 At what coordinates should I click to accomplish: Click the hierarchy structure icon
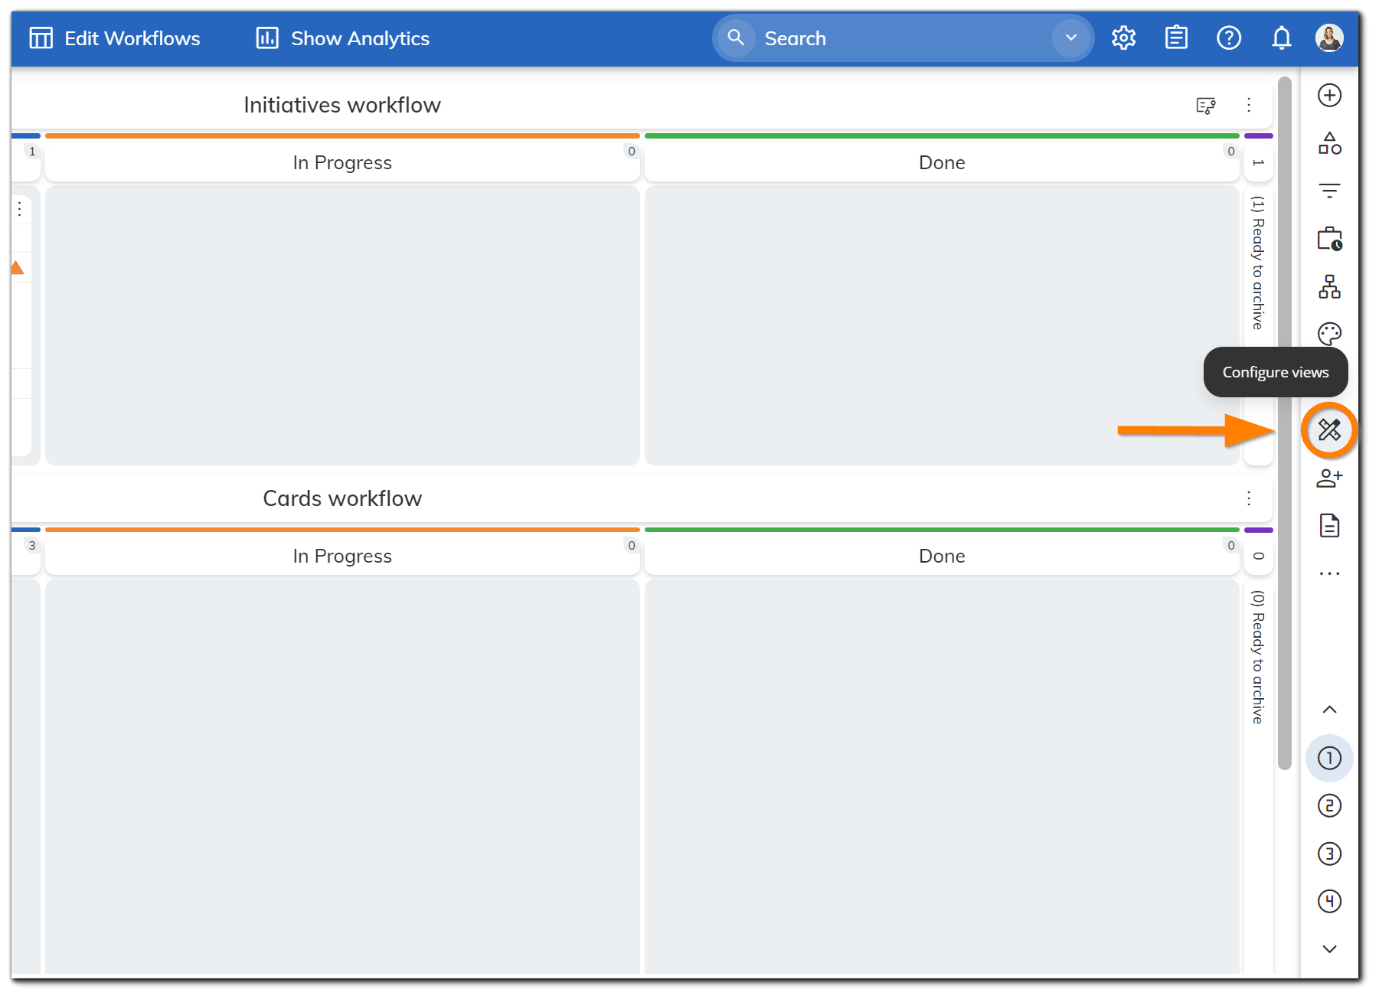[x=1329, y=287]
